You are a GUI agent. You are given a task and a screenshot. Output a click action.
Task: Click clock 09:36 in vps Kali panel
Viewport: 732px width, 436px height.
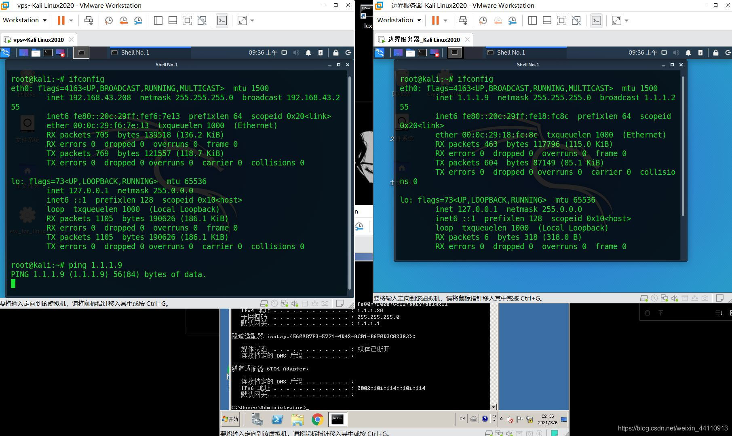263,53
